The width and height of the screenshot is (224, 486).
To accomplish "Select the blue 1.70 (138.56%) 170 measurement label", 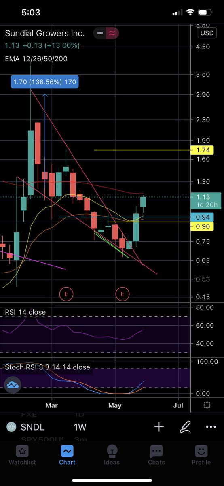I will pos(44,82).
